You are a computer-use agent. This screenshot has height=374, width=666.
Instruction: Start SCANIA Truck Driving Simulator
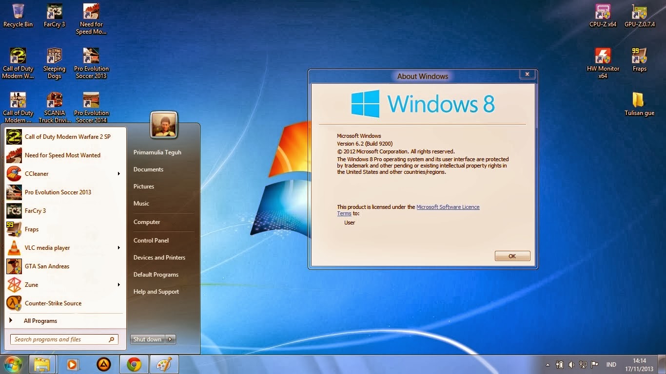click(x=54, y=100)
